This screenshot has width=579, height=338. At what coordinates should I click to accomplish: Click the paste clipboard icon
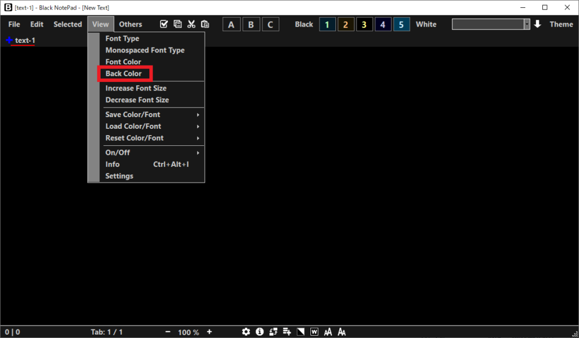pyautogui.click(x=205, y=24)
